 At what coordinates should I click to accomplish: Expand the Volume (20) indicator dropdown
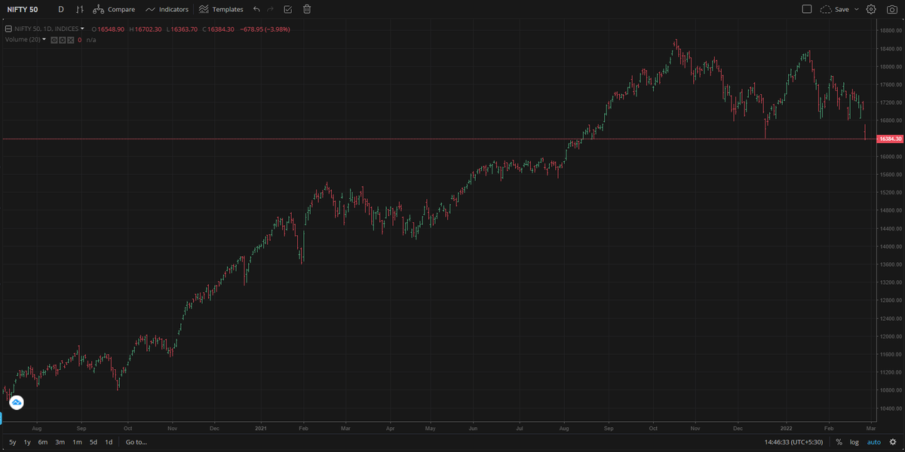pos(44,39)
